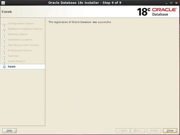
Task: Close the window using the title bar X
Action: 176,3
